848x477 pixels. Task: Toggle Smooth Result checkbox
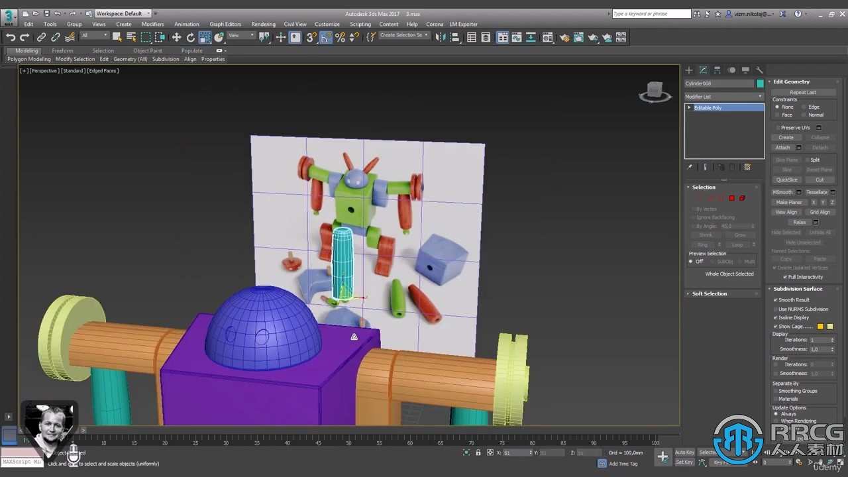[x=776, y=300]
